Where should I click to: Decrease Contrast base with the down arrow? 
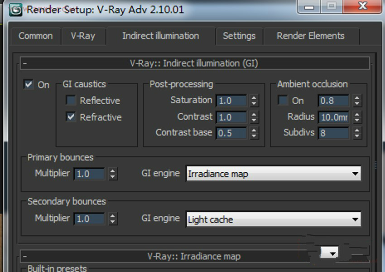[x=254, y=136]
